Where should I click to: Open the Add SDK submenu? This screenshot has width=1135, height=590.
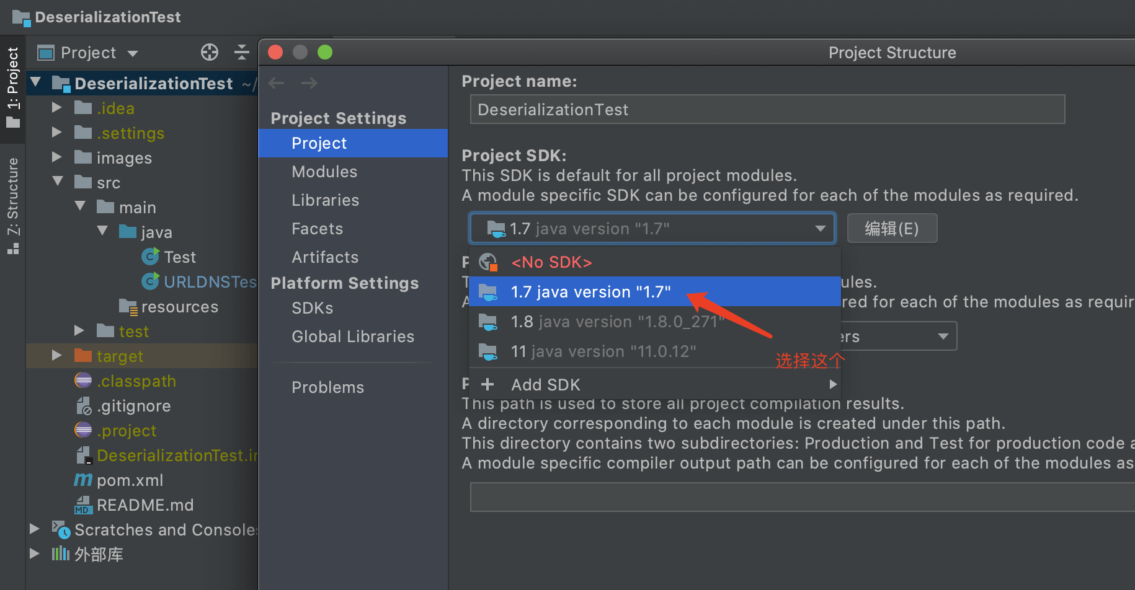tap(654, 384)
